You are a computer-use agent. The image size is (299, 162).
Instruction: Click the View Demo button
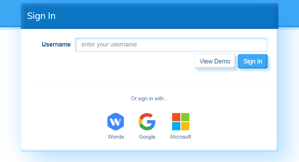point(215,61)
